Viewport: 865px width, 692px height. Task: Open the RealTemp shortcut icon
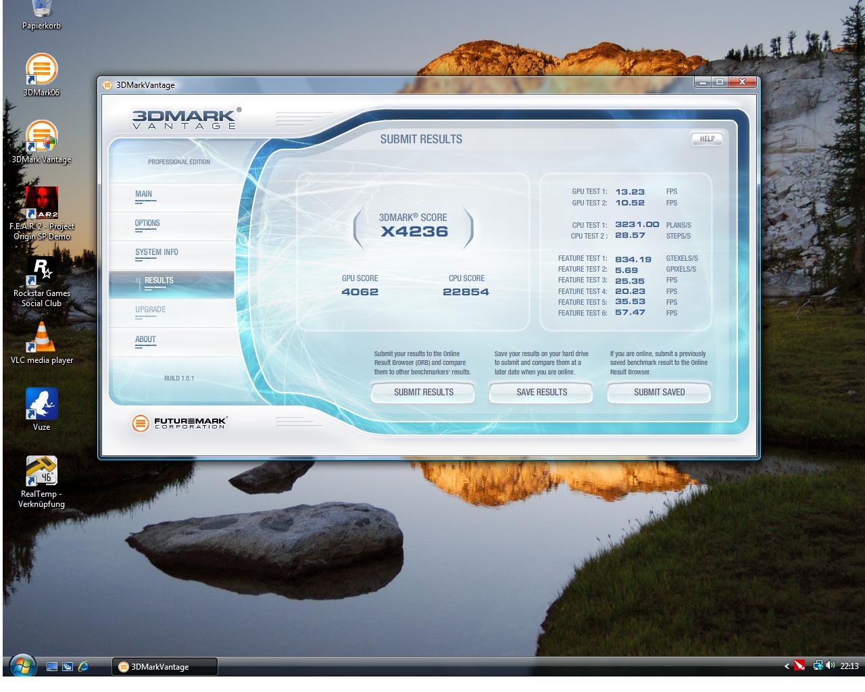tap(41, 482)
